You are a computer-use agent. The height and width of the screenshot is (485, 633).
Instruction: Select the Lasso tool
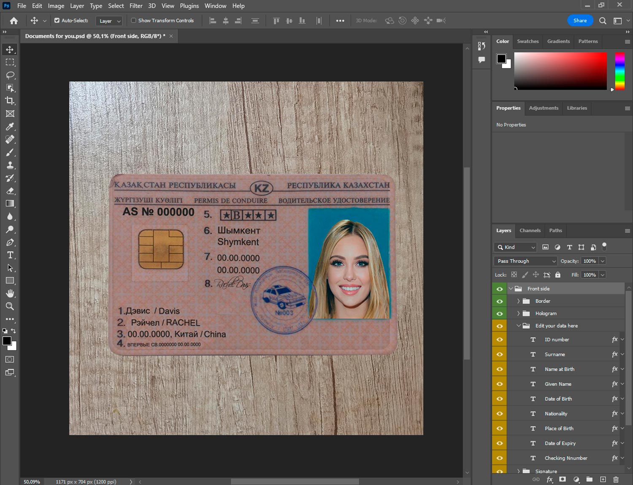pyautogui.click(x=10, y=75)
